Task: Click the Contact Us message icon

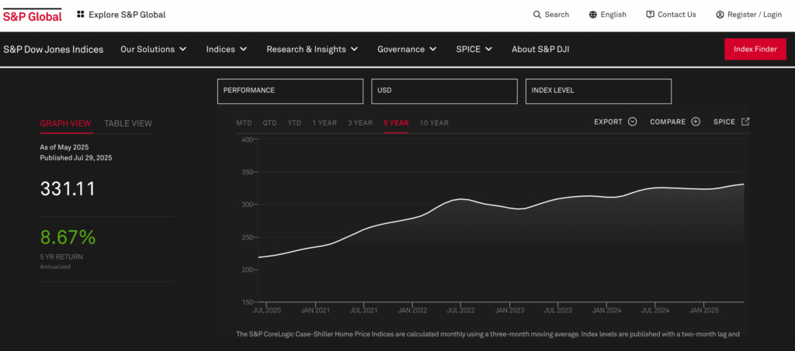Action: click(650, 15)
